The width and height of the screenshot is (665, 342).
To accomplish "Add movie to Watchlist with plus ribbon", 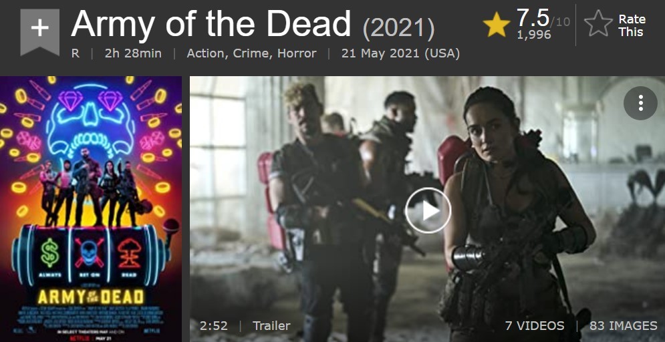I will pos(40,32).
